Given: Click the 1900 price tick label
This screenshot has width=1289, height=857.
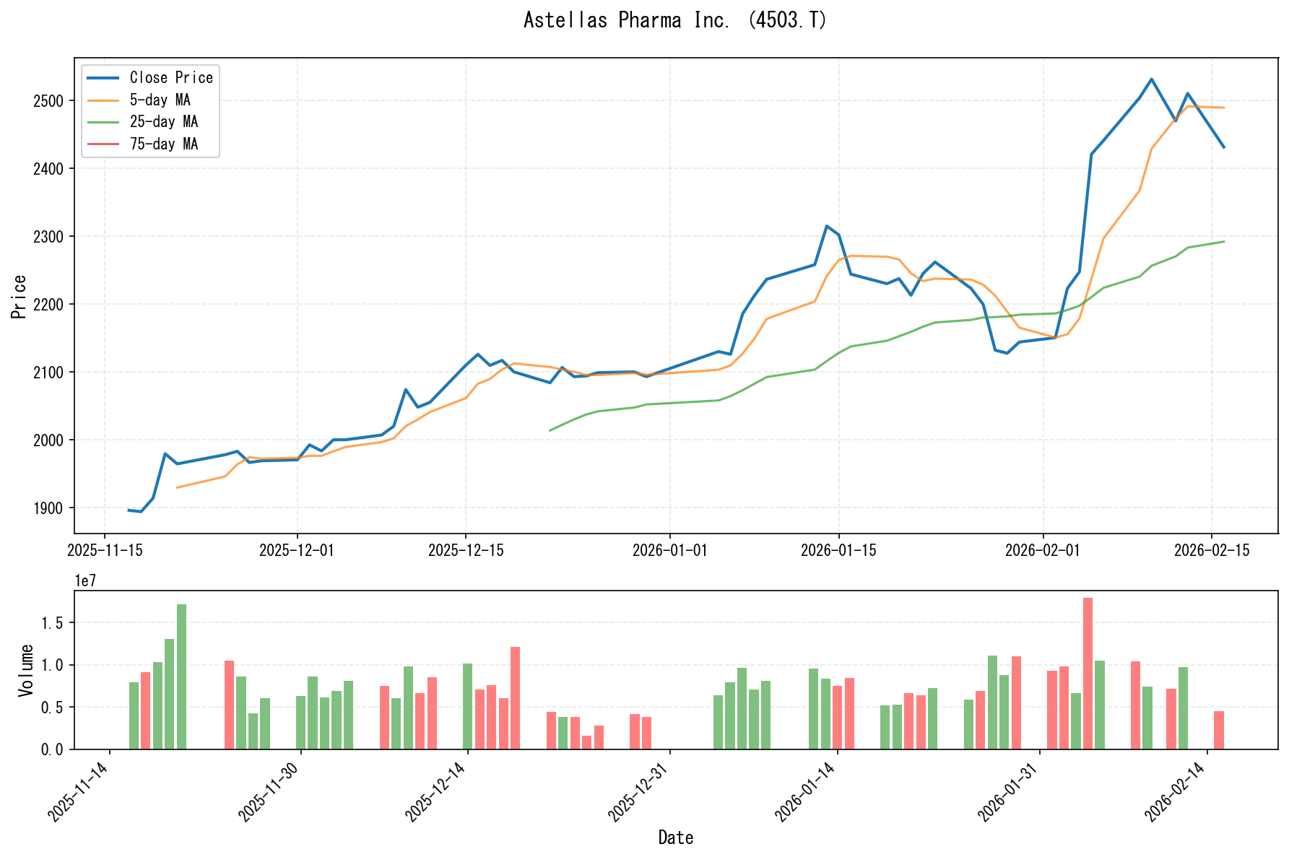Looking at the screenshot, I should point(49,508).
